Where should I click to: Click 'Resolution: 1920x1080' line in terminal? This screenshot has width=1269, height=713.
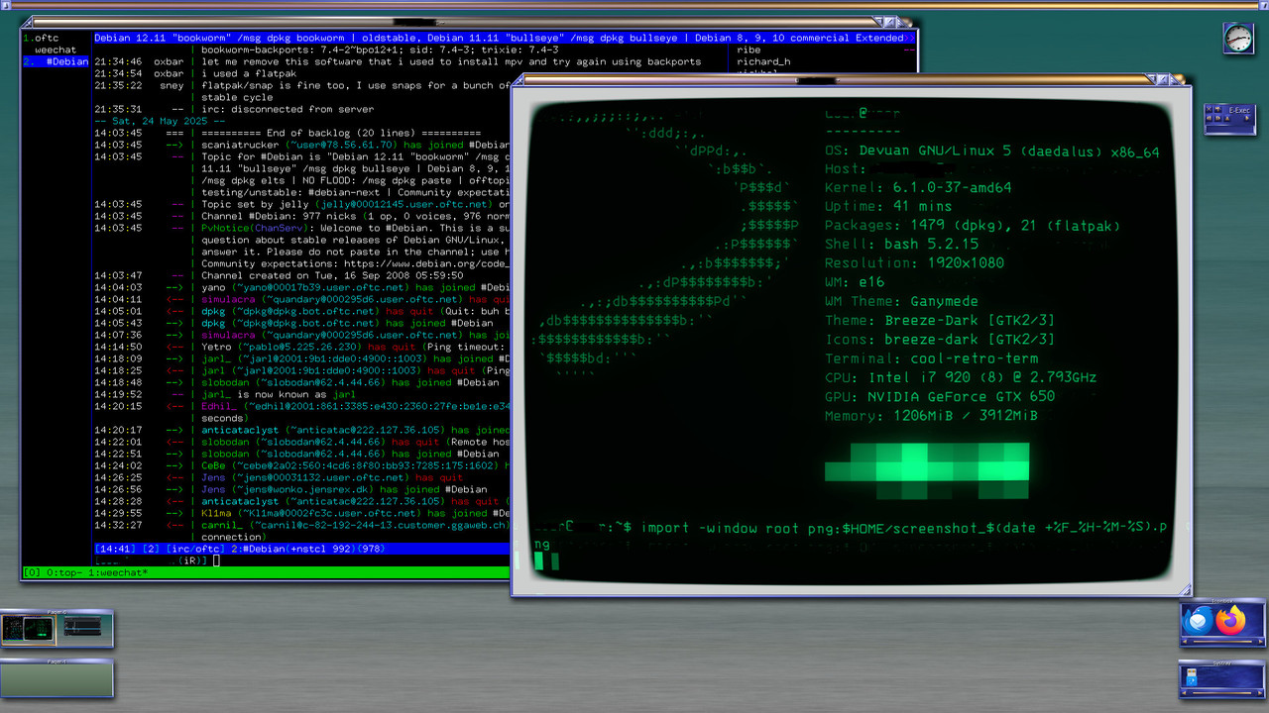914,262
